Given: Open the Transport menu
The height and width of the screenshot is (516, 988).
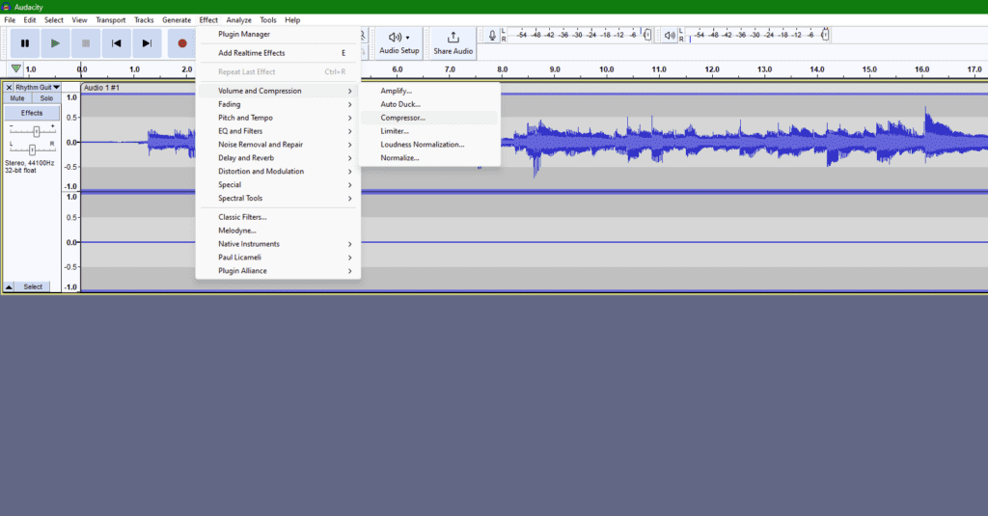Looking at the screenshot, I should (x=111, y=20).
